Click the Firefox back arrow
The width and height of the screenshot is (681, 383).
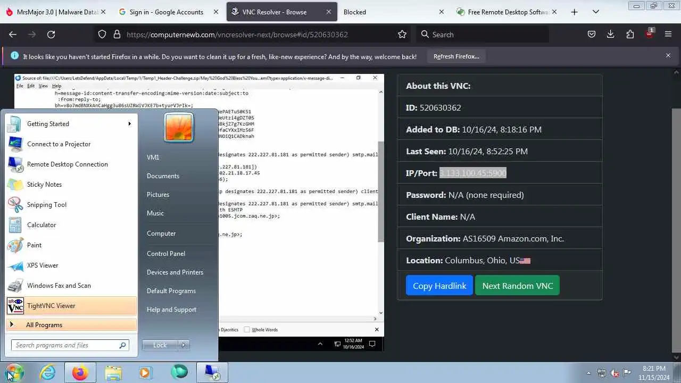(13, 34)
